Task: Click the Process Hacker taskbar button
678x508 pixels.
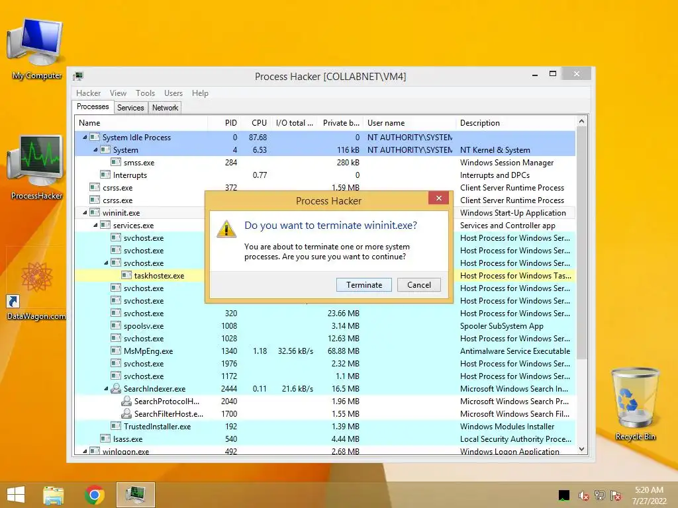Action: 135,495
